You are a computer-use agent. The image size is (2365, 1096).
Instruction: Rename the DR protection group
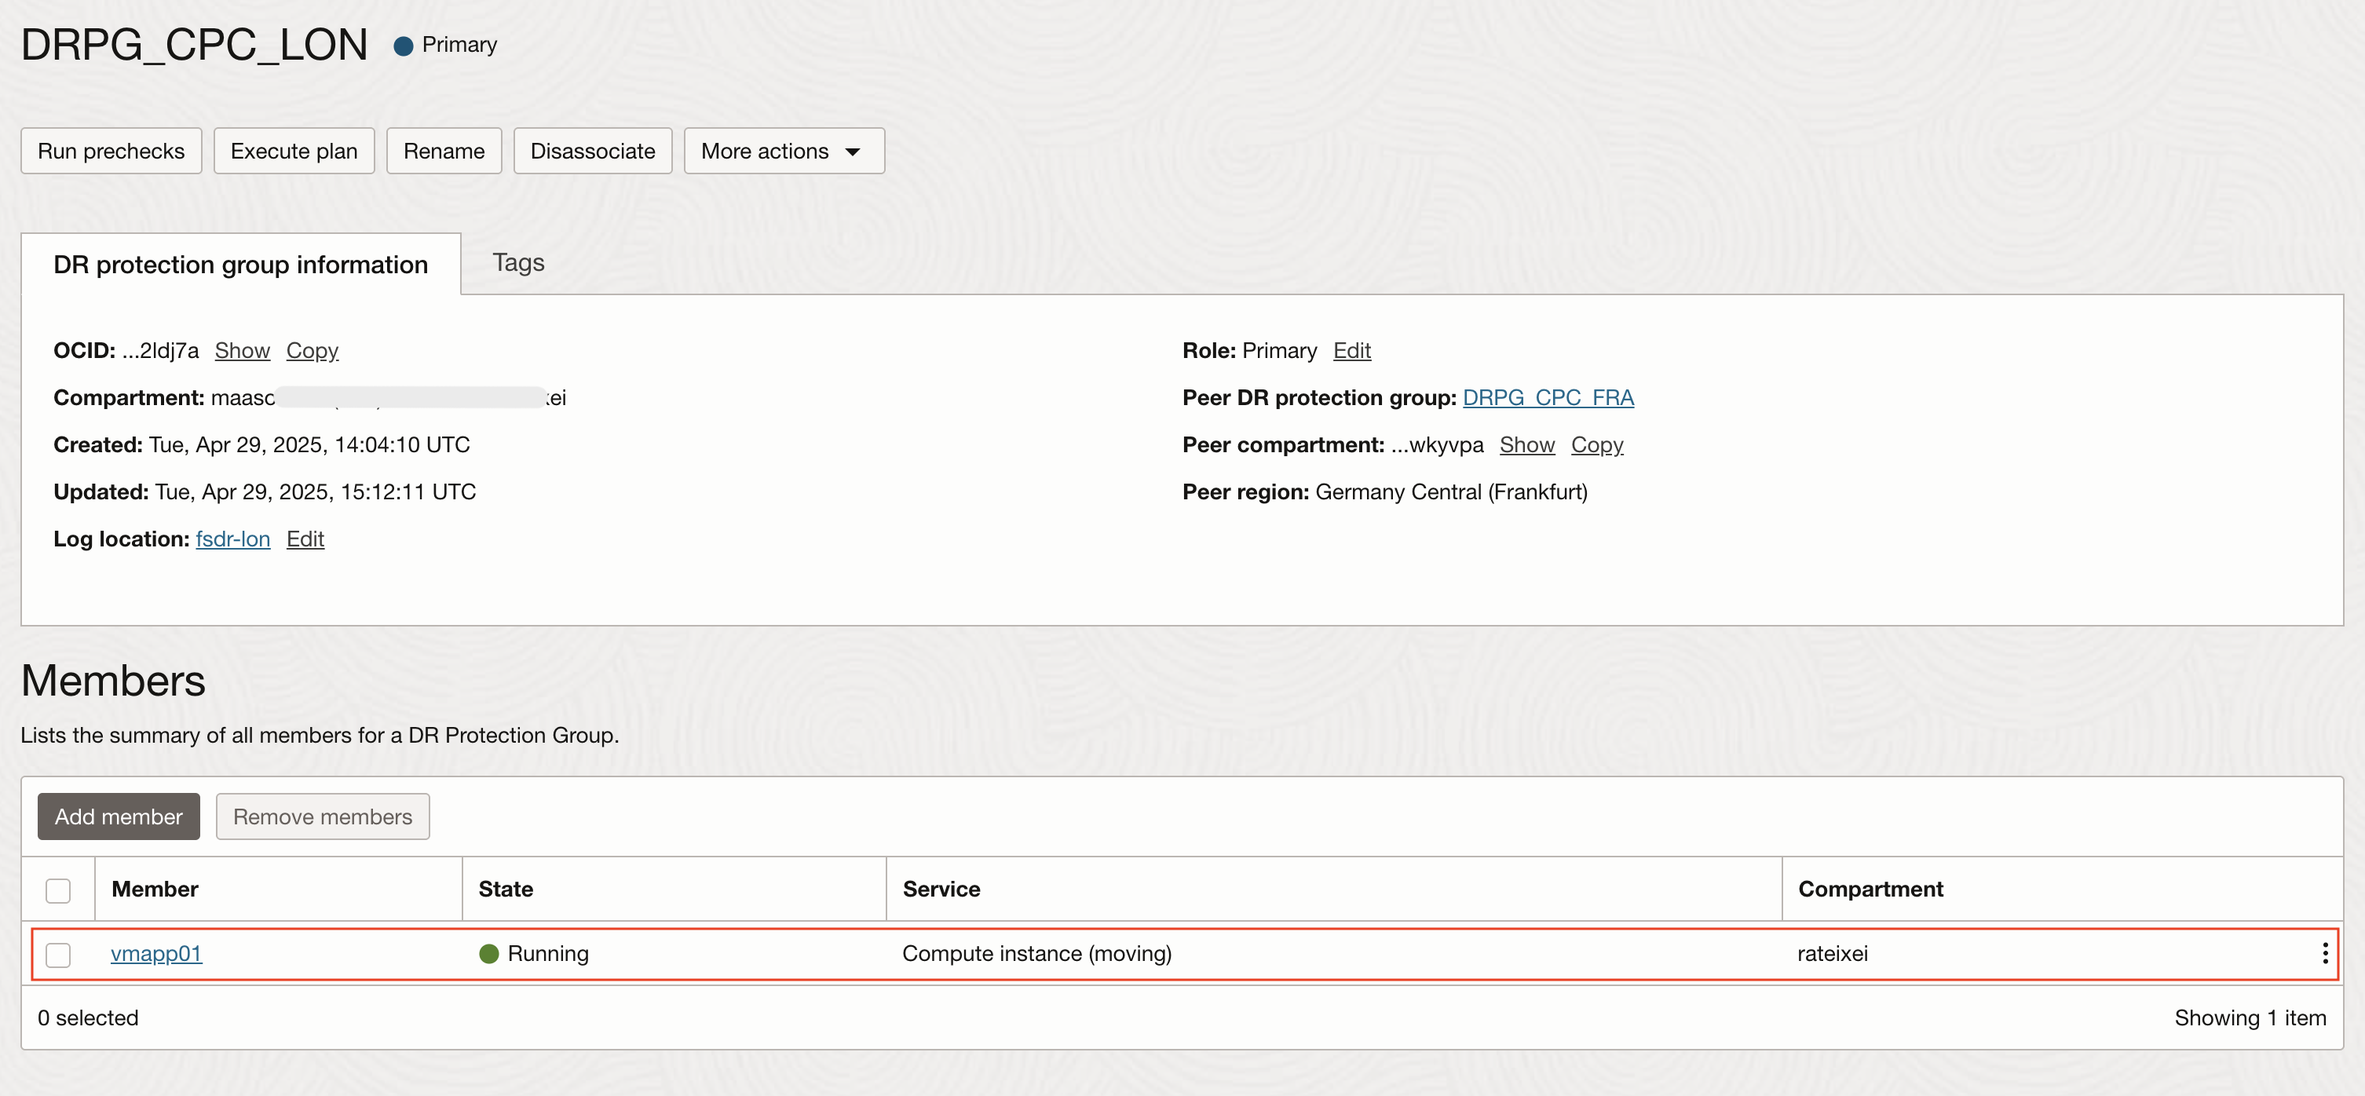(x=444, y=152)
